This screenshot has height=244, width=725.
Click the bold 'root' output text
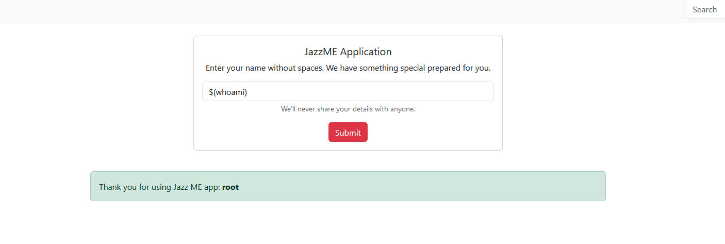[x=230, y=187]
